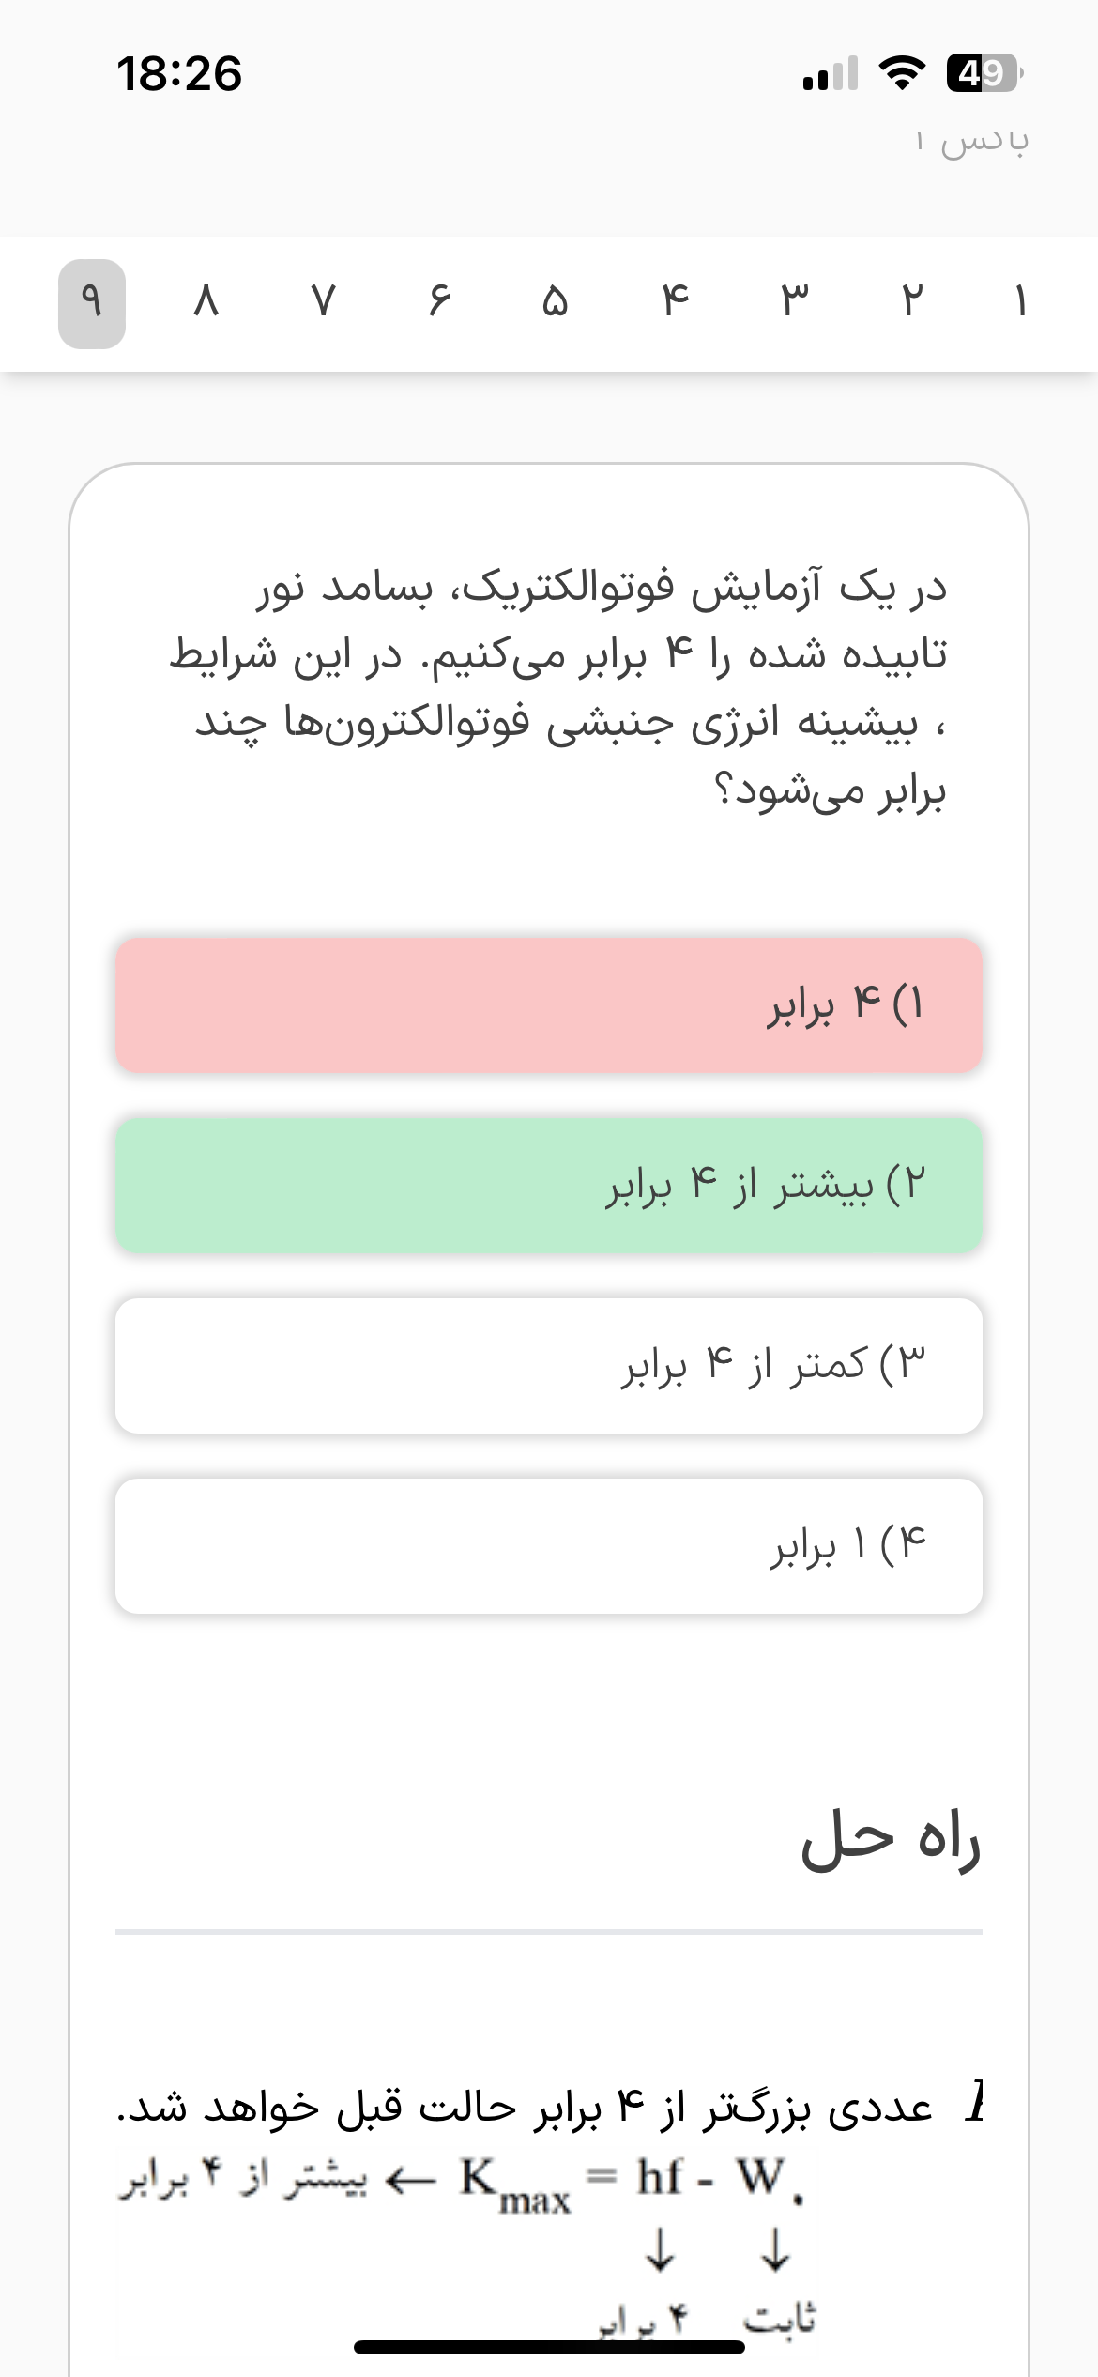Tap the cellular signal bars icon
This screenshot has width=1098, height=2377.
coord(831,73)
